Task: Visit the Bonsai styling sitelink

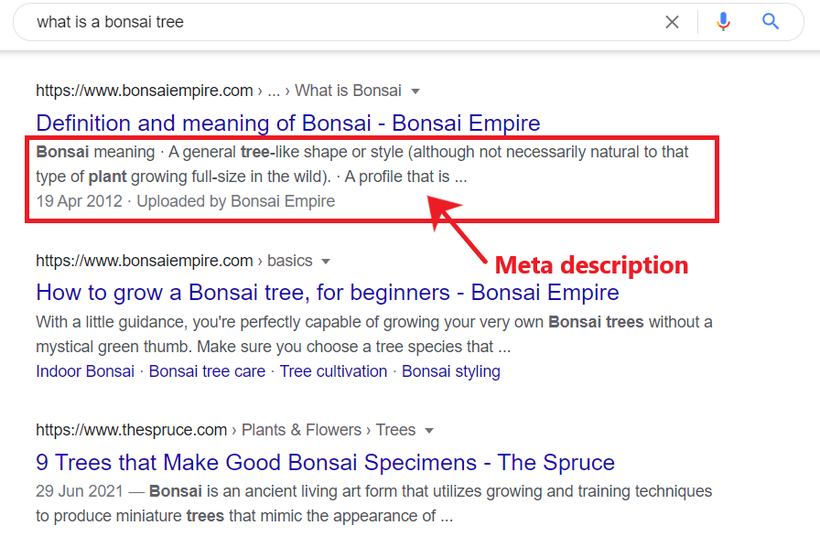Action: [x=451, y=371]
